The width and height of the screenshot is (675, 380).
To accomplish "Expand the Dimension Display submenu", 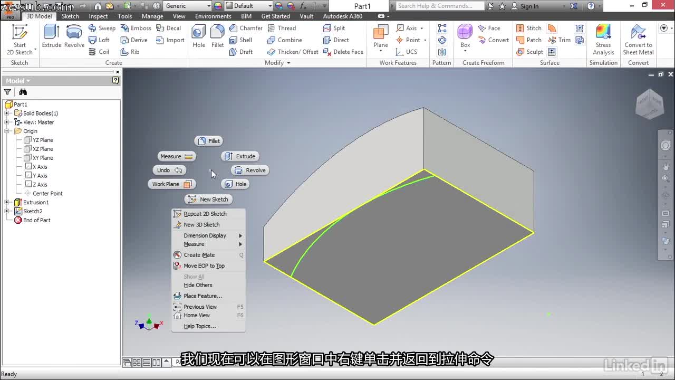I will [209, 235].
